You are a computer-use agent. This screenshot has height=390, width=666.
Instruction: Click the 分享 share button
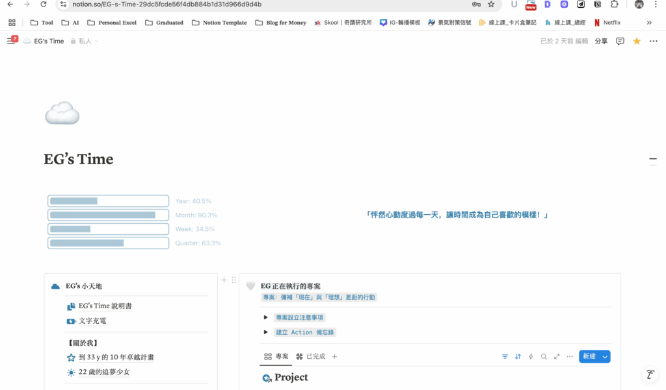tap(601, 41)
